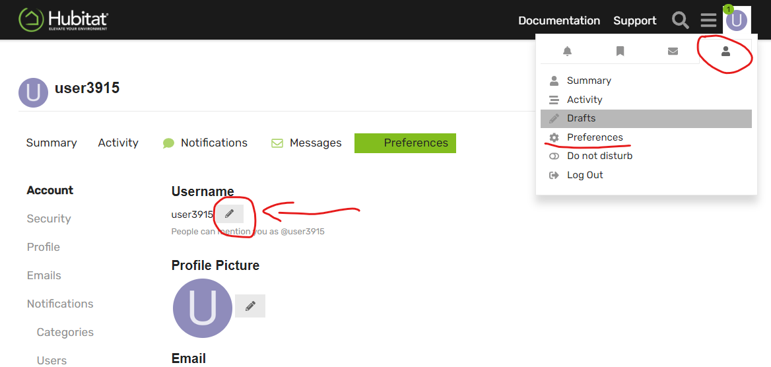Image resolution: width=771 pixels, height=367 pixels.
Task: Choose Preferences from the user menu
Action: (x=595, y=137)
